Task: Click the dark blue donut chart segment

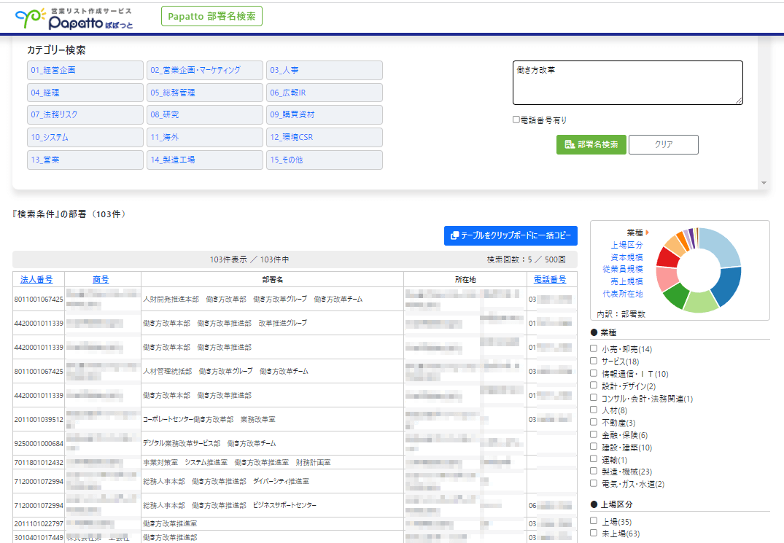Action: [x=728, y=286]
